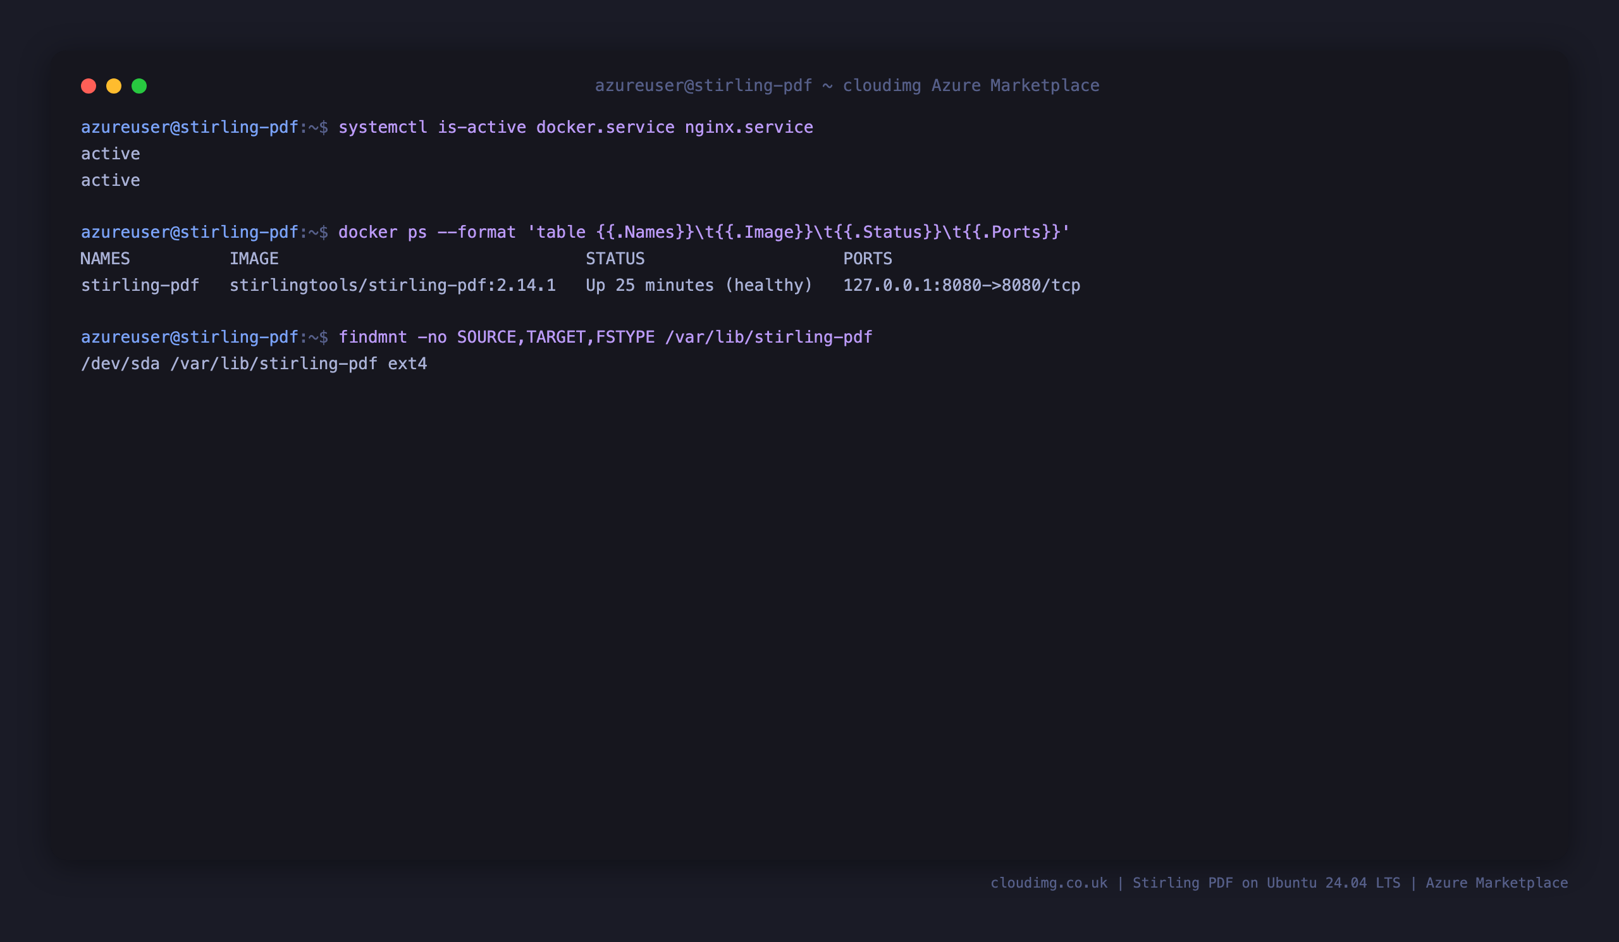Click image 'stirlingtools/stirling-pdf:2.14.1'

click(x=393, y=285)
